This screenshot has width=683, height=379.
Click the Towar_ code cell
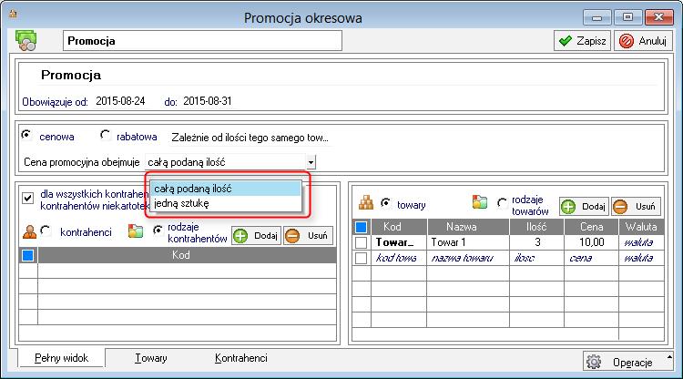coord(399,242)
